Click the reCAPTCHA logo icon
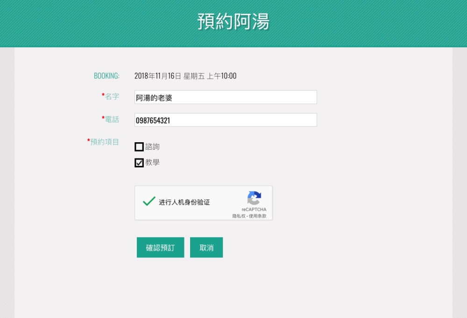Image resolution: width=467 pixels, height=318 pixels. [254, 198]
